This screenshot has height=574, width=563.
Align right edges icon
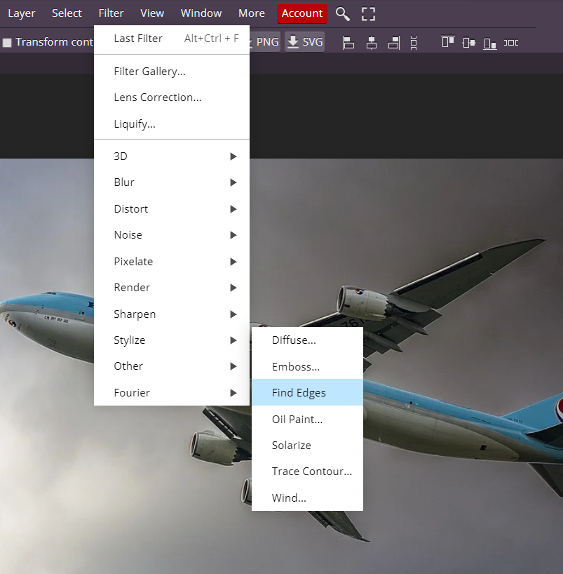pyautogui.click(x=394, y=43)
